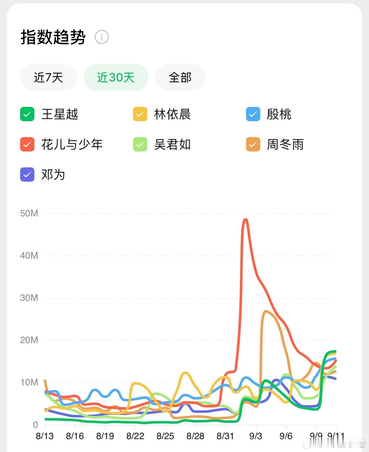Image resolution: width=369 pixels, height=452 pixels.
Task: Click the 王星越 legend label text
Action: tap(60, 114)
